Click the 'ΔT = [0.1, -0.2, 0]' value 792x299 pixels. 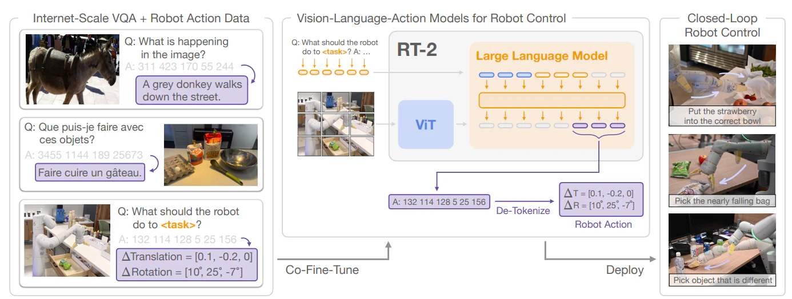coord(600,193)
